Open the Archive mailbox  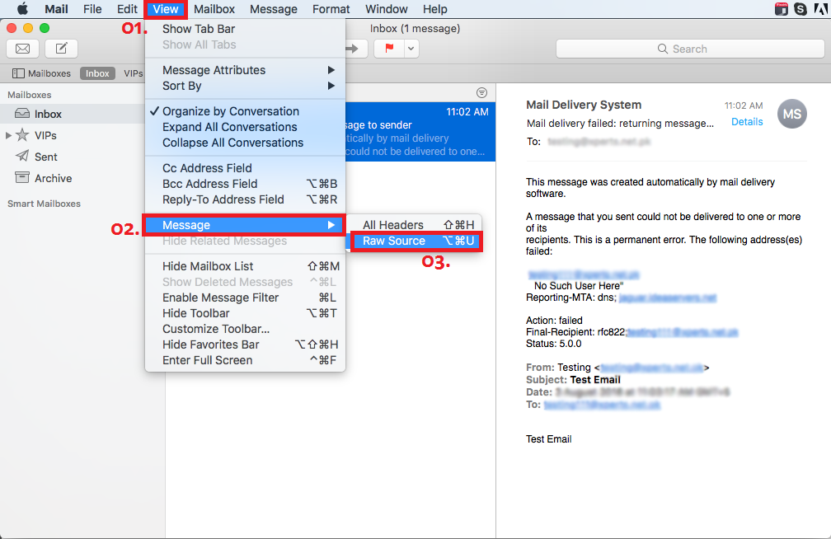point(53,178)
